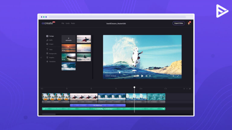Select the palm trees clip in the timeline
This screenshot has width=232, height=130.
coord(56,97)
